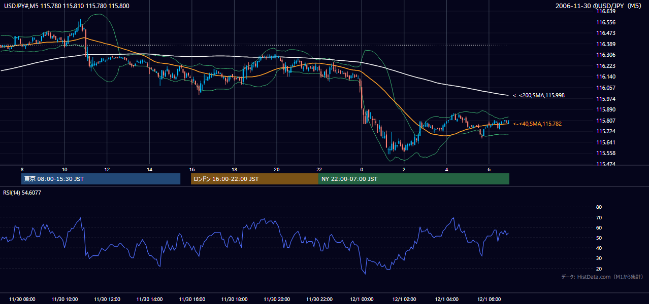Click the 12/1 04:00 bottom time label
649x304 pixels.
447,299
